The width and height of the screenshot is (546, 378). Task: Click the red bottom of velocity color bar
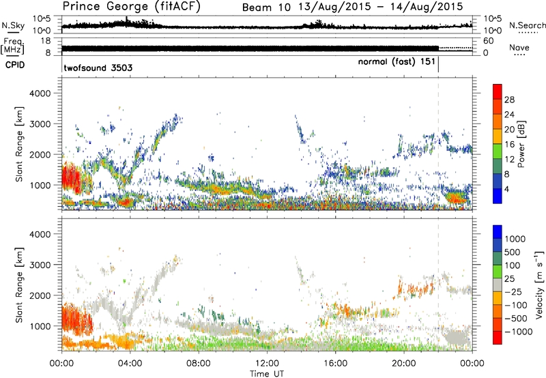(498, 338)
